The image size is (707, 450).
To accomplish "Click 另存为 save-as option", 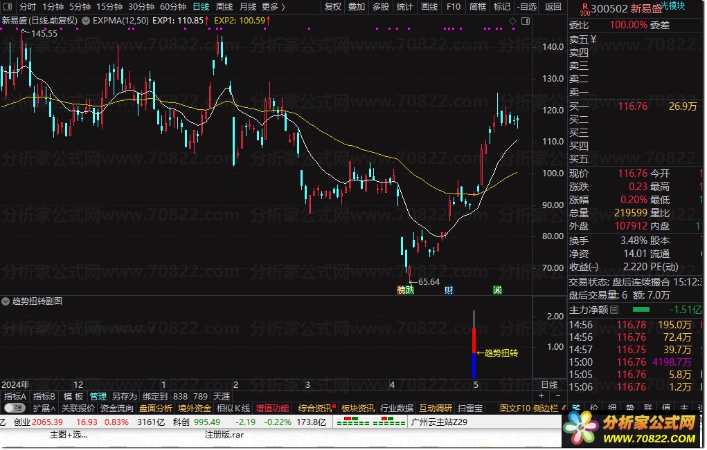I will click(124, 397).
